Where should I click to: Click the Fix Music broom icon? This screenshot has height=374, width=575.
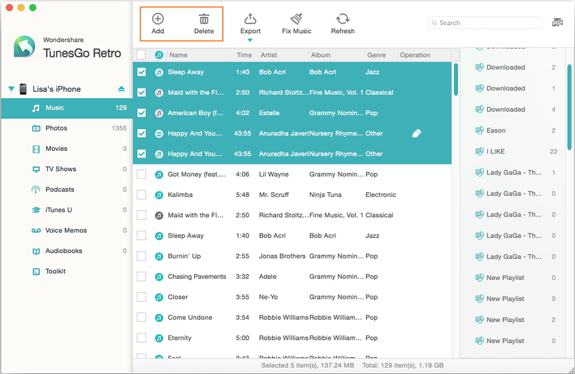[296, 20]
